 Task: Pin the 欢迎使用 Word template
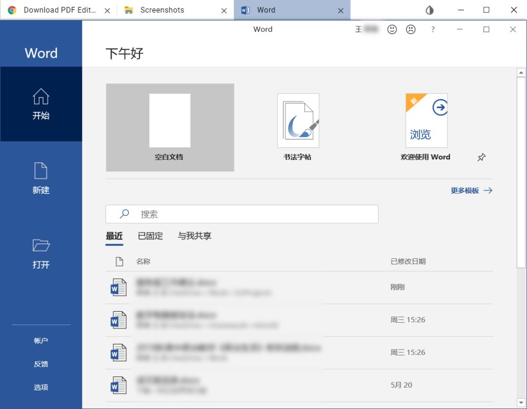(x=481, y=157)
